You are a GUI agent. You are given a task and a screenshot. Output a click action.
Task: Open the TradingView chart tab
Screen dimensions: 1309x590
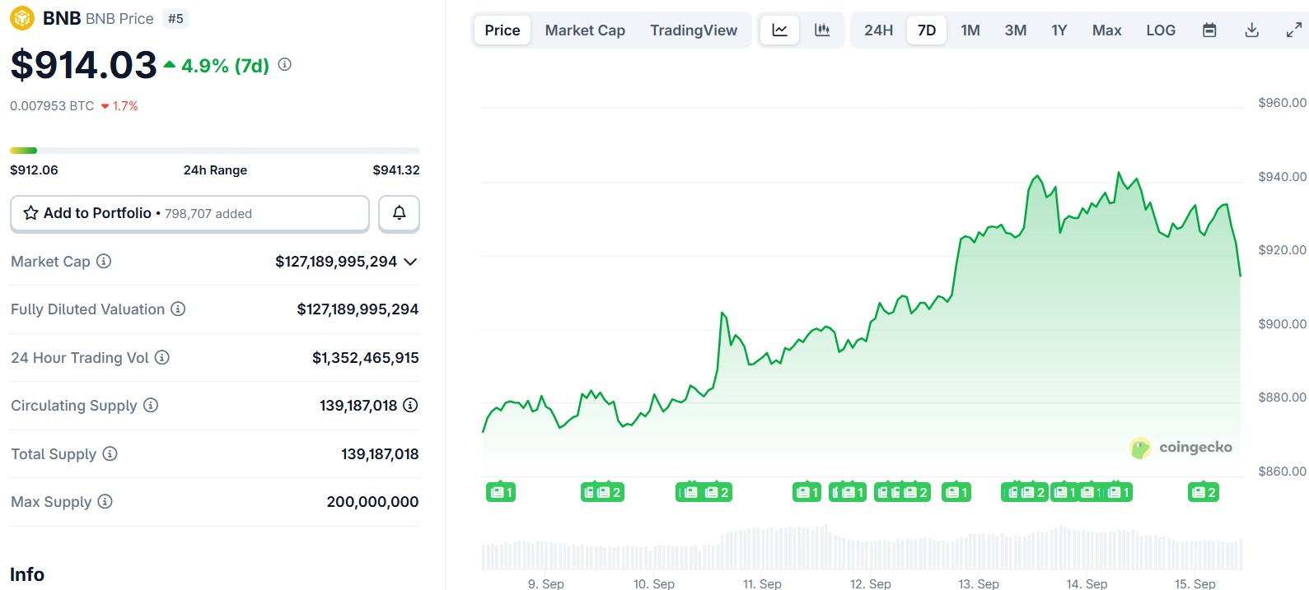[x=694, y=30]
